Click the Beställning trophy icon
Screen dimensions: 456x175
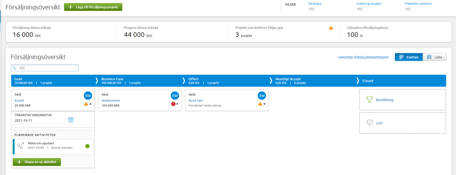[369, 100]
